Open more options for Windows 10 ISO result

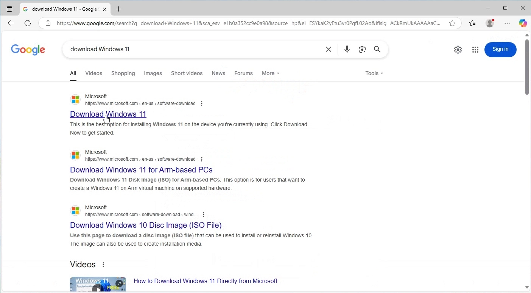pyautogui.click(x=204, y=215)
